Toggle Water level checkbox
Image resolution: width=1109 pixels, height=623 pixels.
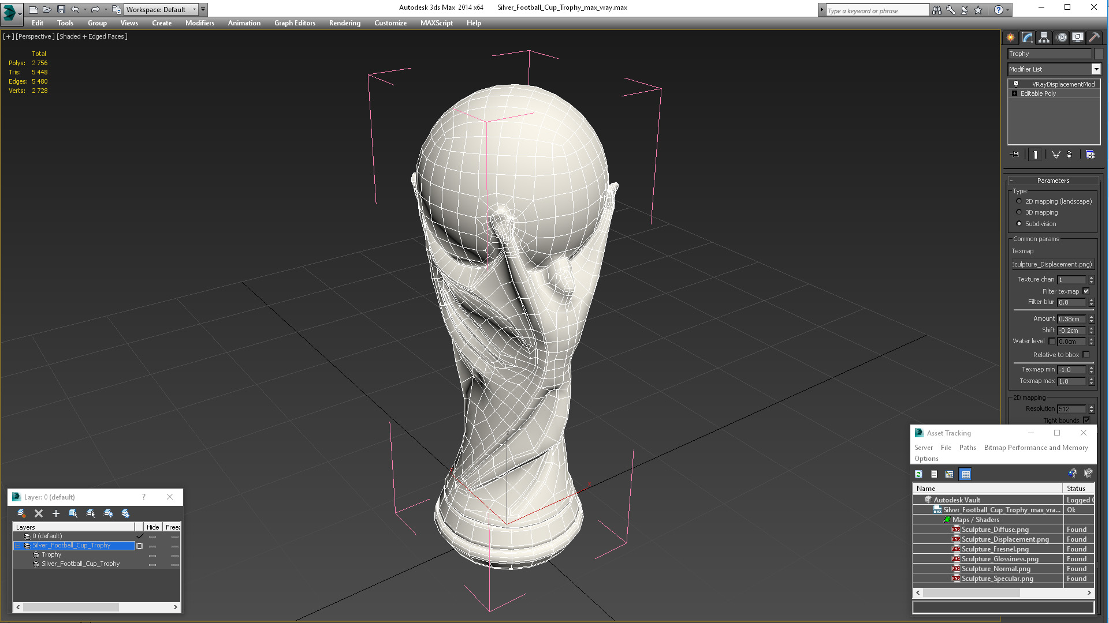[x=1052, y=341]
